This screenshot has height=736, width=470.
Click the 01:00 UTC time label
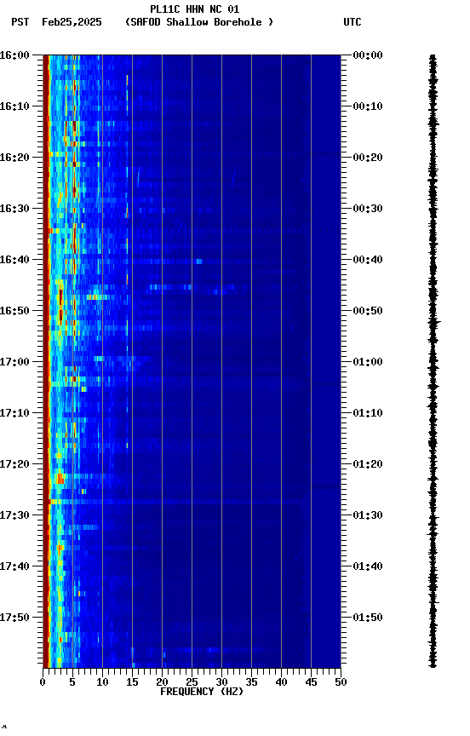click(368, 362)
